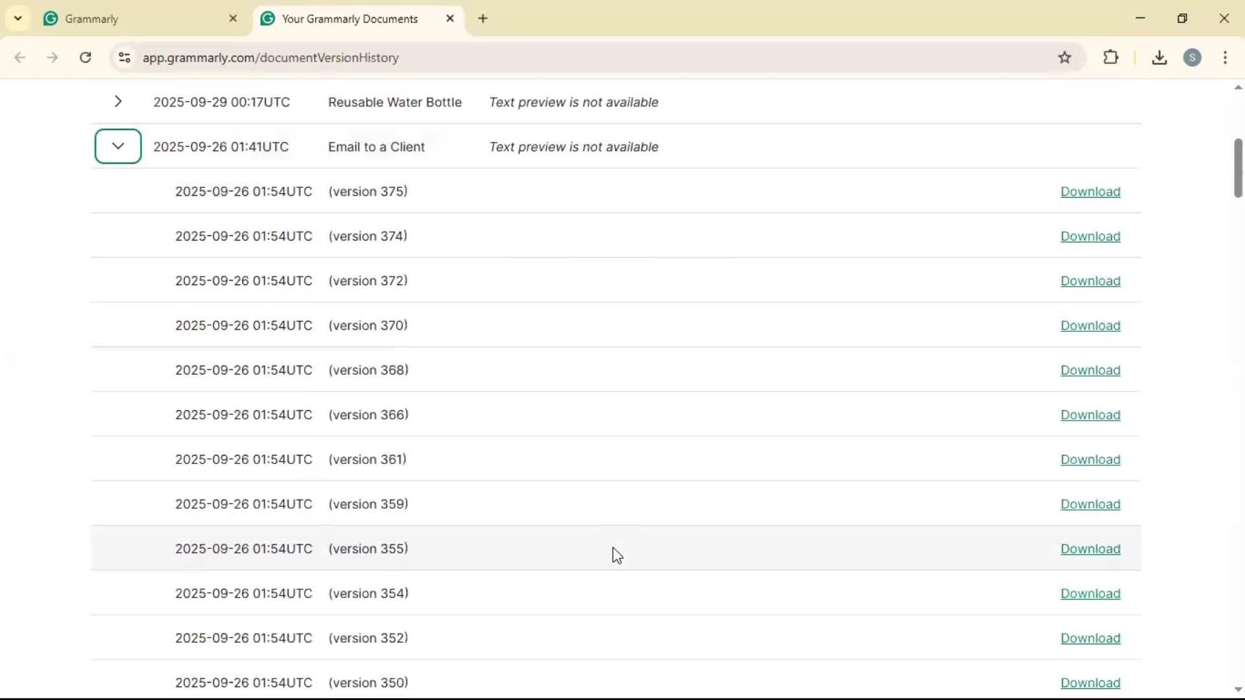Image resolution: width=1245 pixels, height=700 pixels.
Task: Open the tab search dropdown arrow
Action: tap(18, 19)
